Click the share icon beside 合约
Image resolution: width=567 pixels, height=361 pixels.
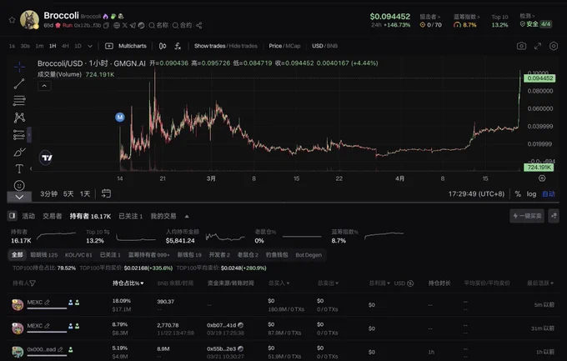click(x=199, y=25)
